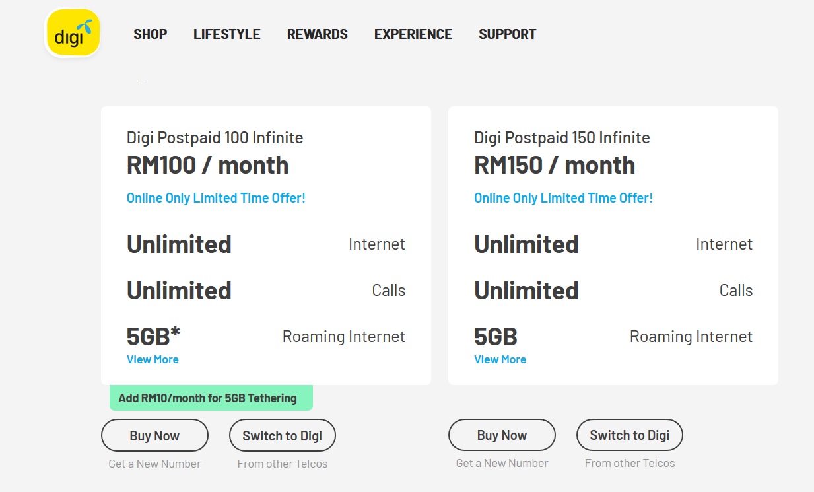
Task: Click the RM100 / month price heading
Action: tap(207, 165)
